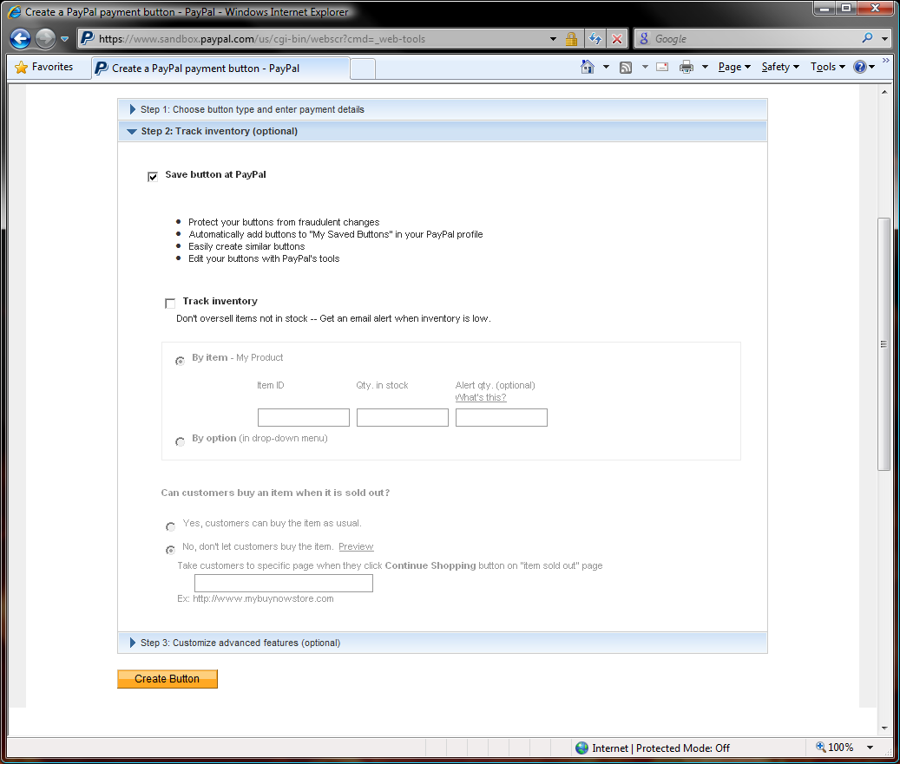This screenshot has height=764, width=900.
Task: Click the Help question mark icon
Action: [x=859, y=67]
